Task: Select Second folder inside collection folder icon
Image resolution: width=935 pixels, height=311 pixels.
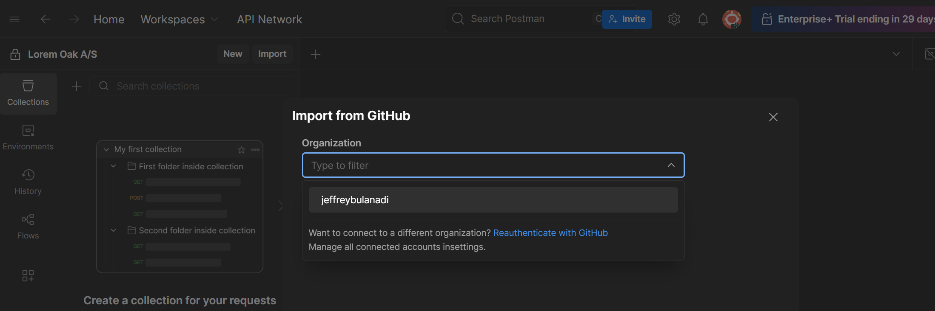Action: [132, 230]
